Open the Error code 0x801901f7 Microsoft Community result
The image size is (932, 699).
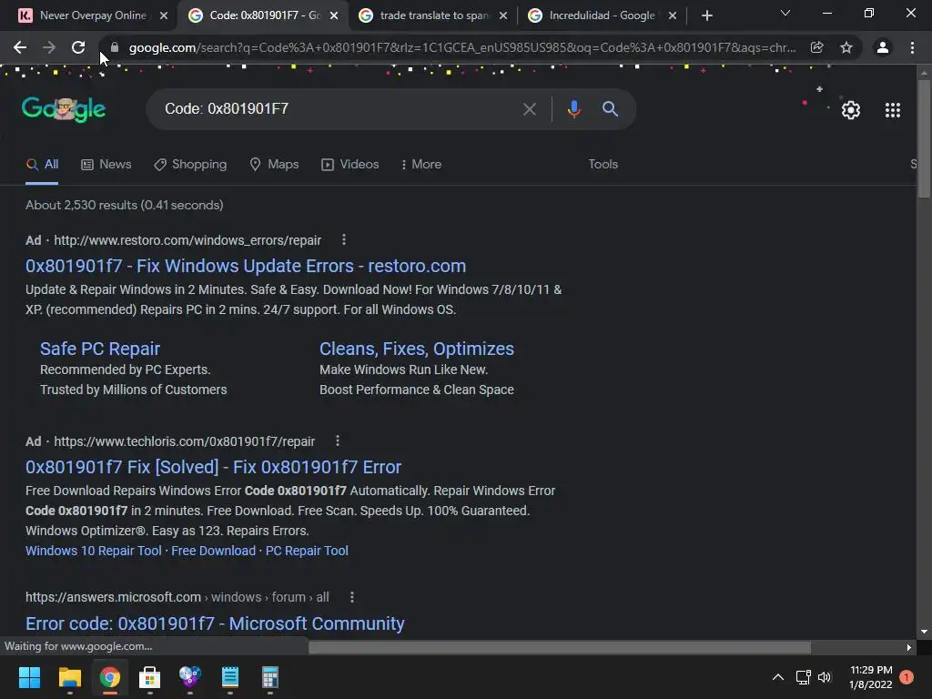[215, 623]
